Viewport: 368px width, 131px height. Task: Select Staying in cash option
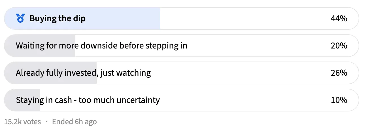(x=181, y=100)
